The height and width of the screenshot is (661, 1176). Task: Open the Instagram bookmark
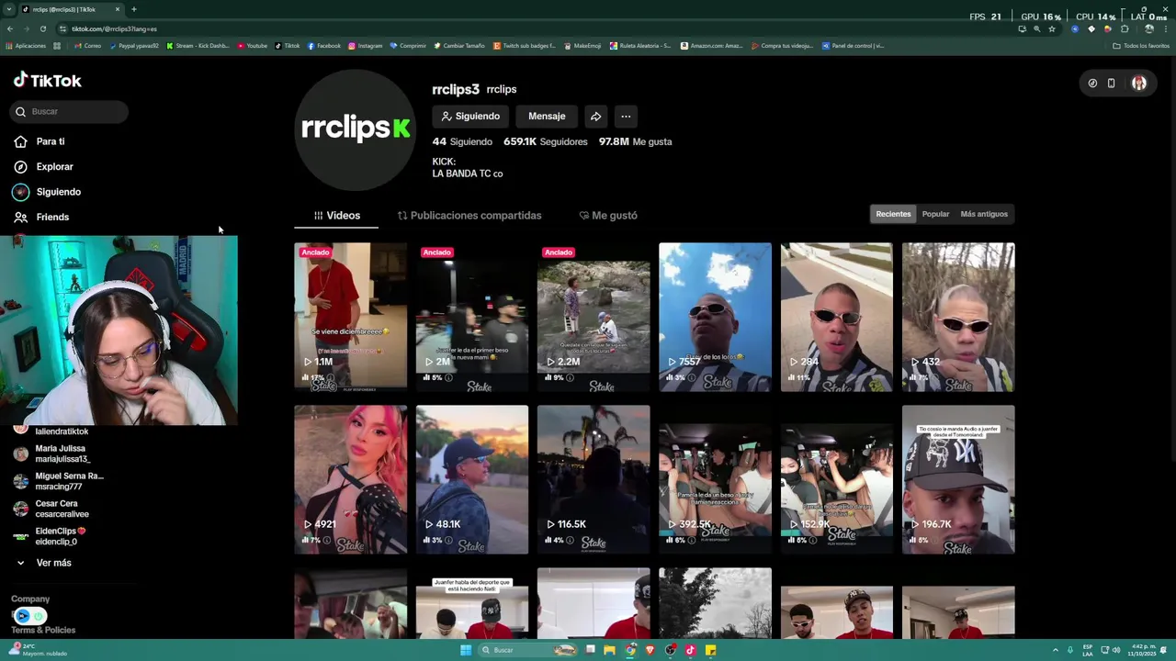[x=366, y=46]
